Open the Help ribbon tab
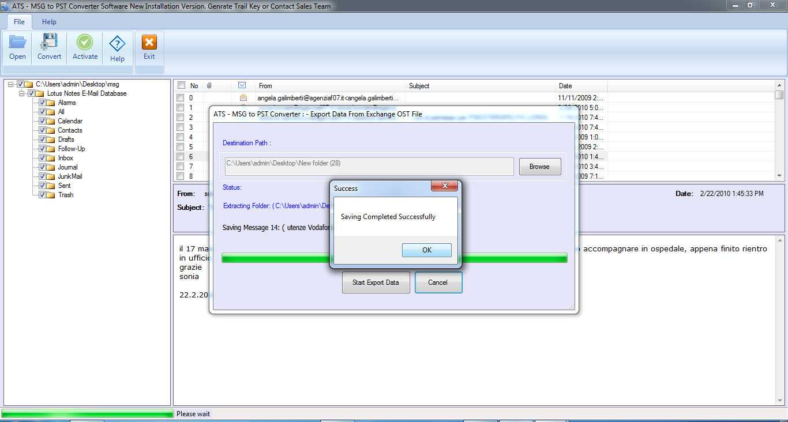Screen dimensions: 788x422 click(x=49, y=21)
